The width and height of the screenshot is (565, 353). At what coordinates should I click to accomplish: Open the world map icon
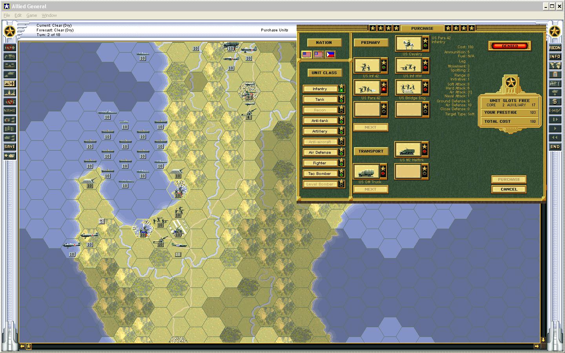(555, 66)
